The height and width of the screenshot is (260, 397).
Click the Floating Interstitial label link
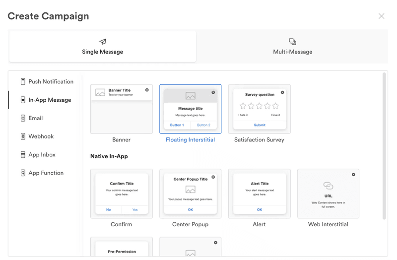point(190,140)
